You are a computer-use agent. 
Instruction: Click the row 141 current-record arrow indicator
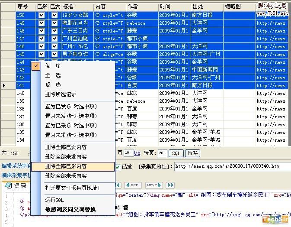coord(4,85)
